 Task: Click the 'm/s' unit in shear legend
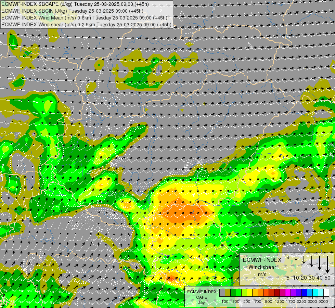click(x=262, y=274)
